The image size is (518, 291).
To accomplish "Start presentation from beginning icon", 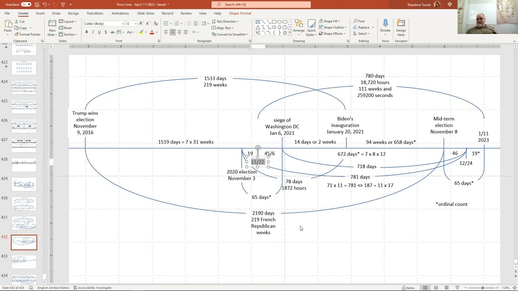I will coord(63,4).
